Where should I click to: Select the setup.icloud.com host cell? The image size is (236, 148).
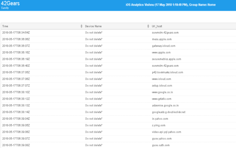point(162,85)
